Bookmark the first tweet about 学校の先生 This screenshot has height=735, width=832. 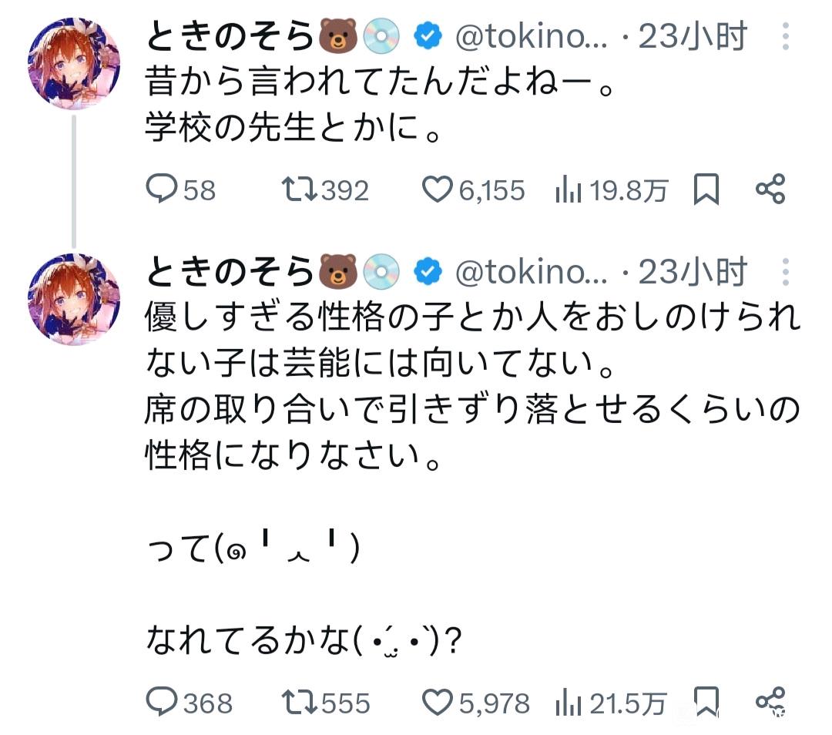point(706,189)
